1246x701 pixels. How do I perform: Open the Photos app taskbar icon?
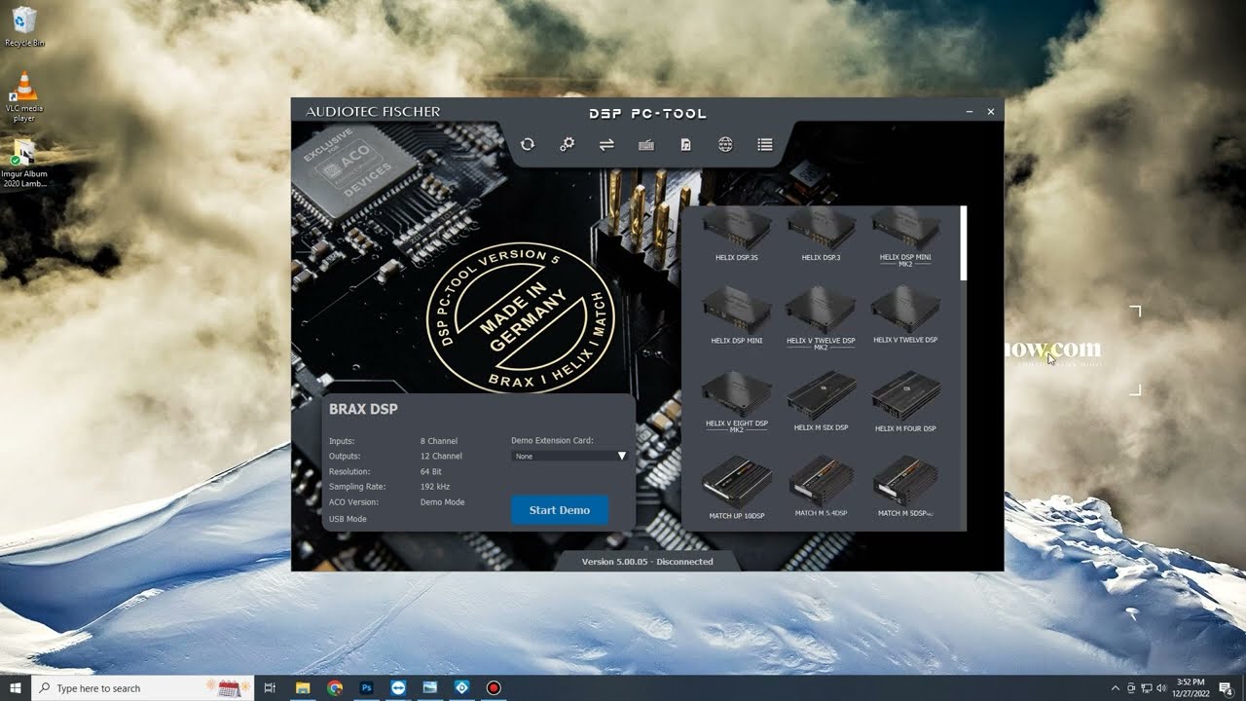430,688
